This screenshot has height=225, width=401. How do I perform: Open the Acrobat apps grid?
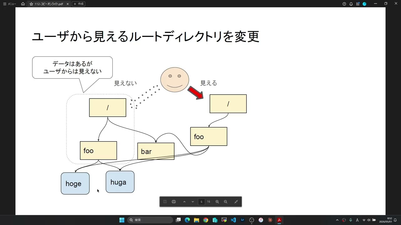coord(357,4)
